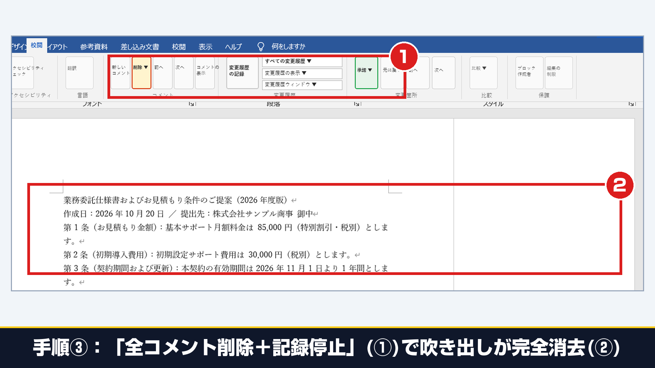Open 段落 dialog launcher arrow
Screen dimensions: 655x368
[x=357, y=104]
